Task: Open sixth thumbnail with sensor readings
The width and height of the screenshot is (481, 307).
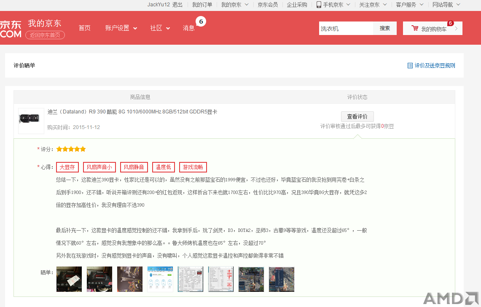Action: (x=221, y=279)
